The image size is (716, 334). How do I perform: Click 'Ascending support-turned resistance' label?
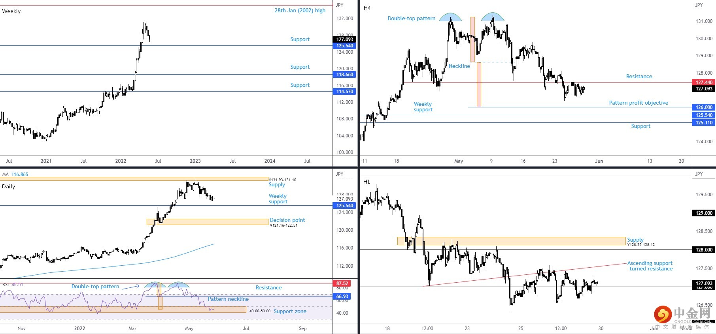click(650, 266)
